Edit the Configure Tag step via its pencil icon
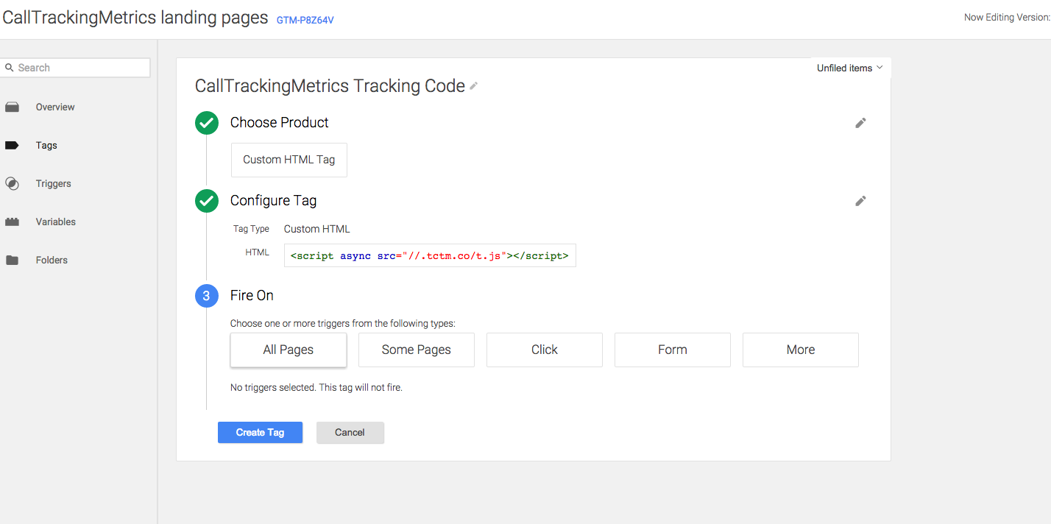Image resolution: width=1051 pixels, height=524 pixels. 860,200
